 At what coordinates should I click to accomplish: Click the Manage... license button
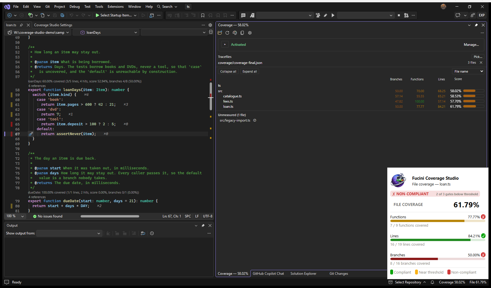tap(471, 45)
